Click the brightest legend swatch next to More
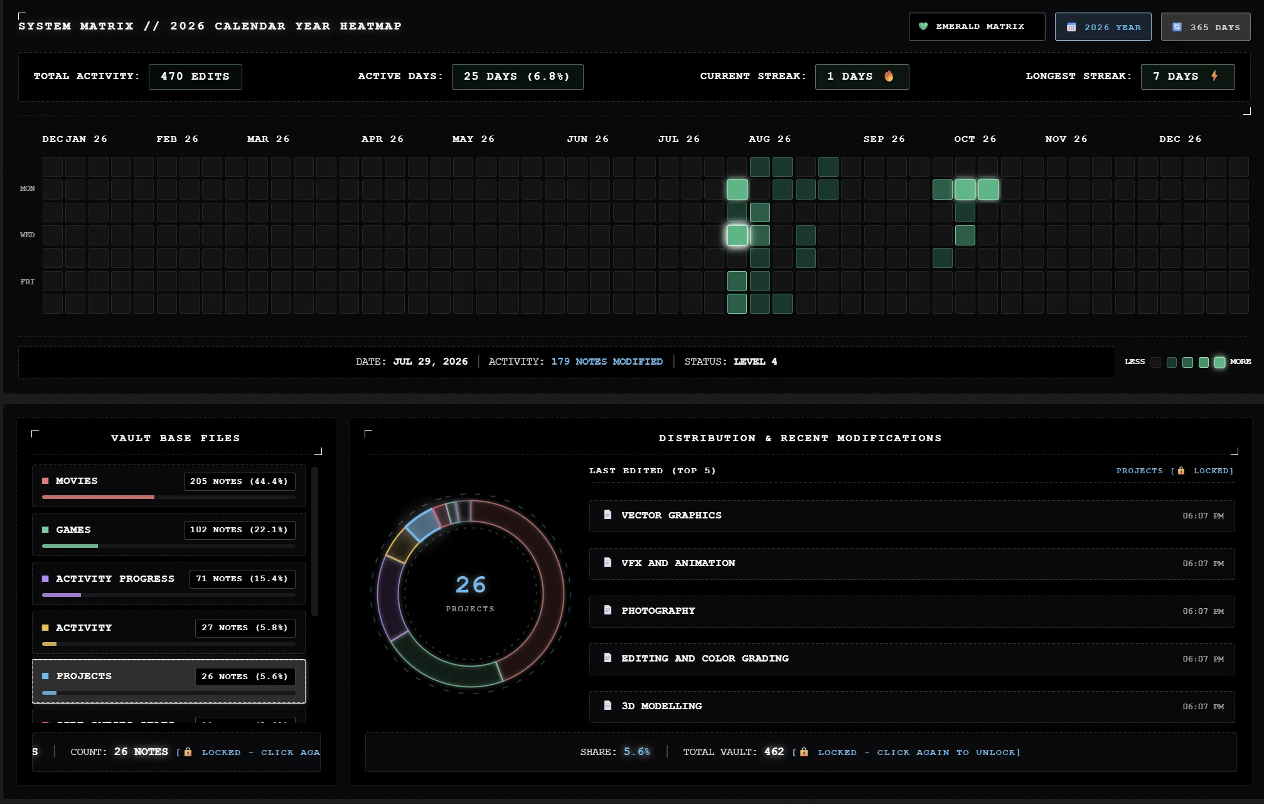This screenshot has height=804, width=1264. point(1219,362)
